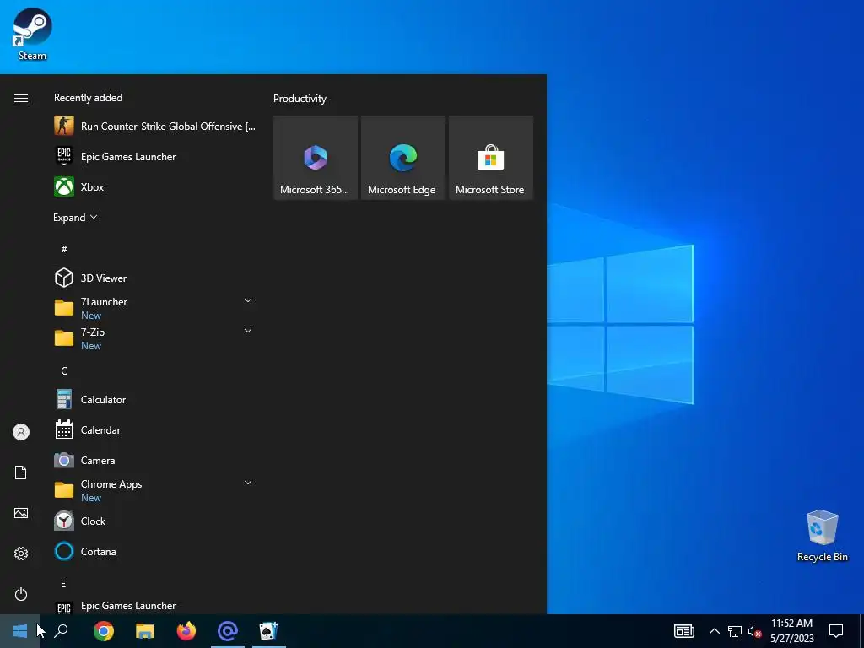Open the muted volume tray icon
The height and width of the screenshot is (648, 864).
[x=754, y=631]
